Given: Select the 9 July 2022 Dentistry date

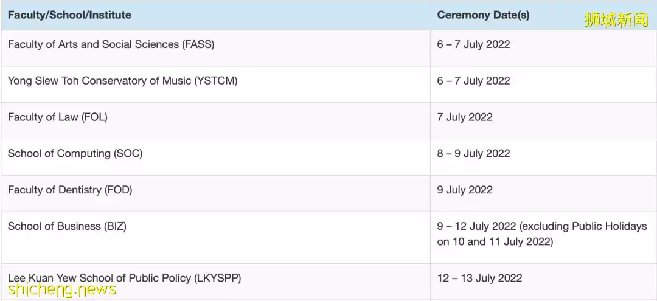Looking at the screenshot, I should [x=465, y=190].
